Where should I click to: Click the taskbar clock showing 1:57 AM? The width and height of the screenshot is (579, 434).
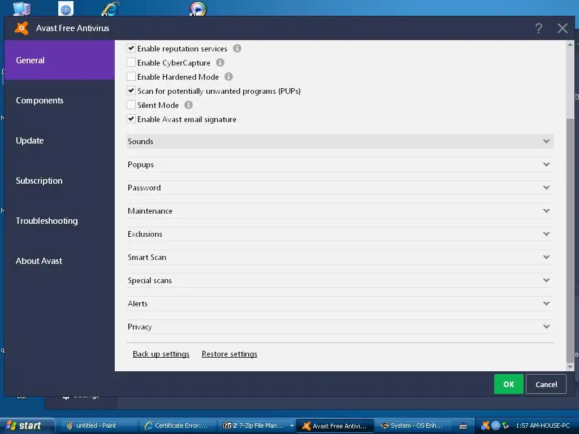(542, 426)
